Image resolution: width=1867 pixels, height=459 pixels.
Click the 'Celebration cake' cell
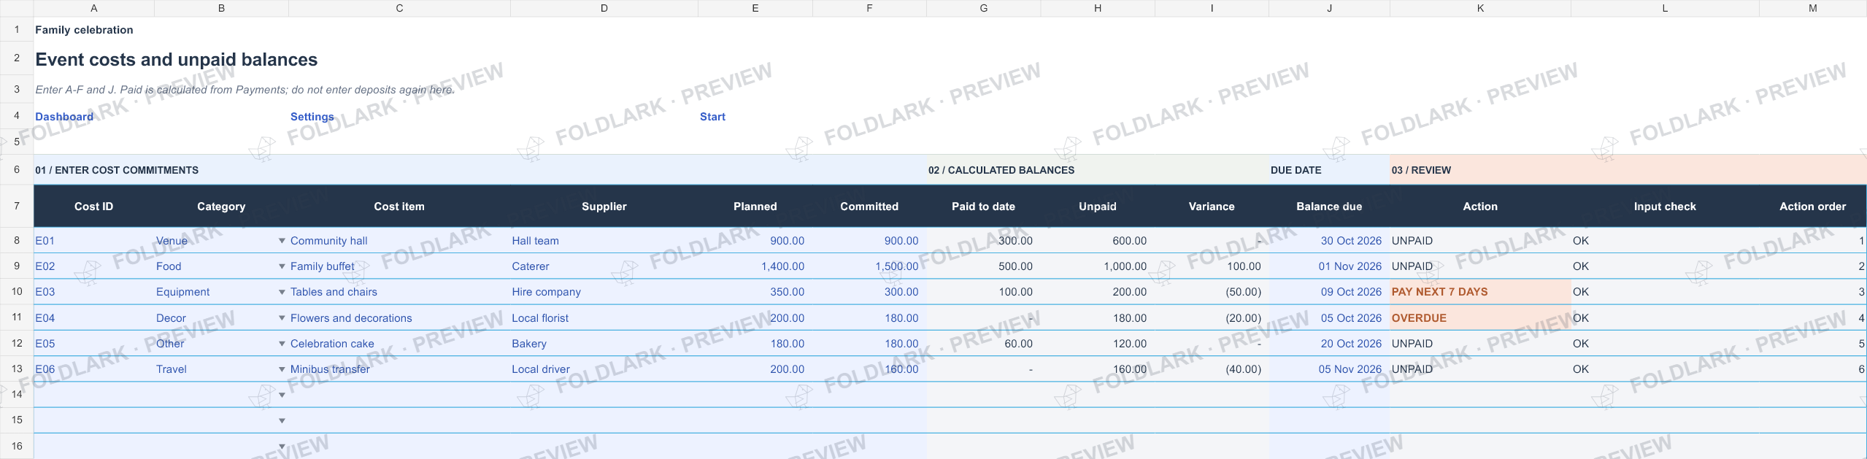point(399,344)
